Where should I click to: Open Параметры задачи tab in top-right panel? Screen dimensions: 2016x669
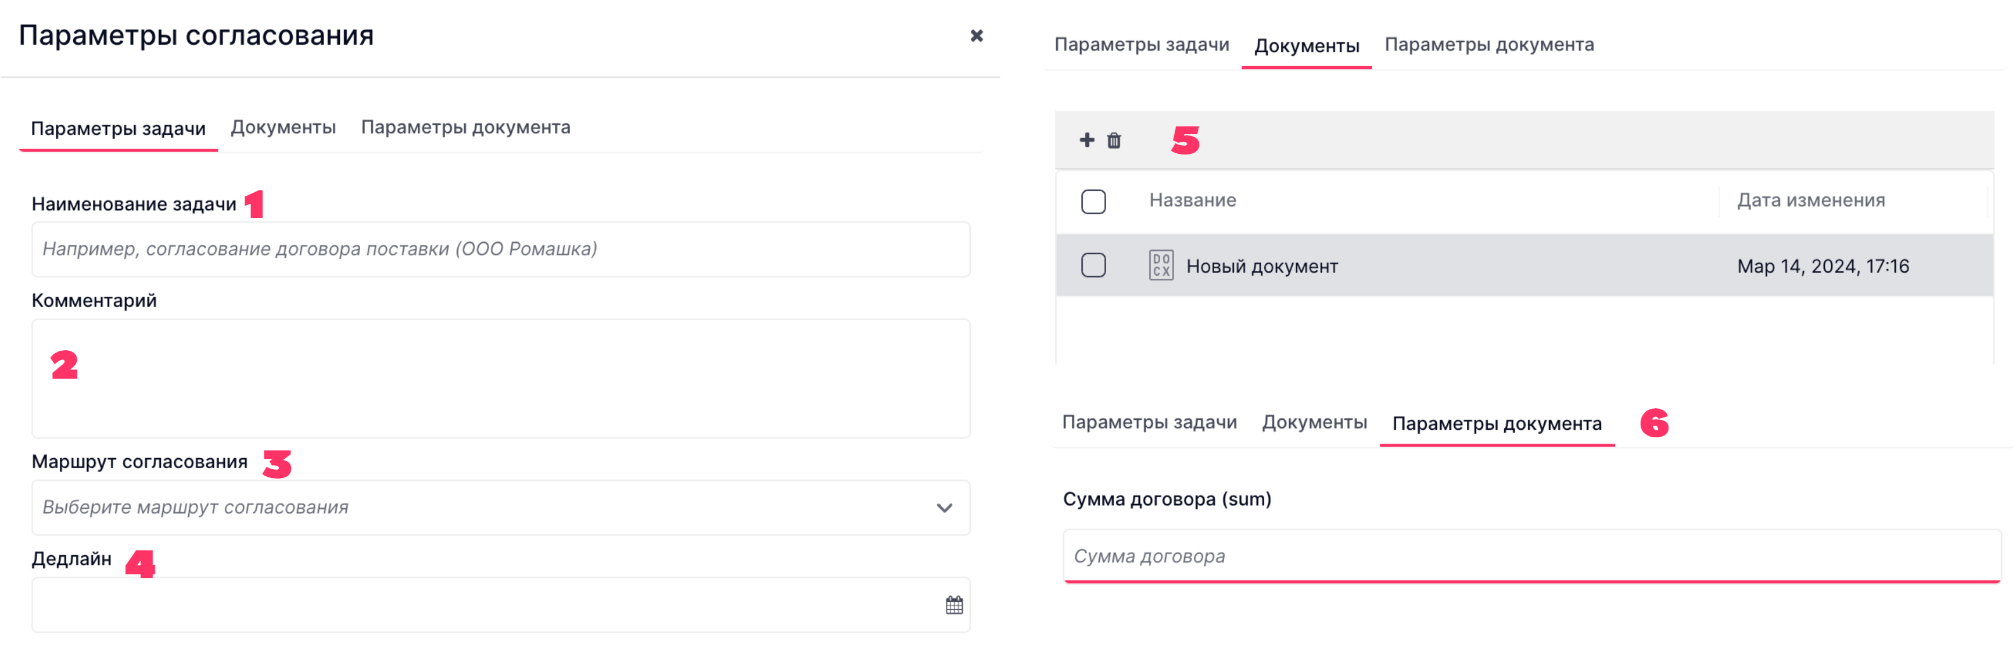click(1141, 45)
